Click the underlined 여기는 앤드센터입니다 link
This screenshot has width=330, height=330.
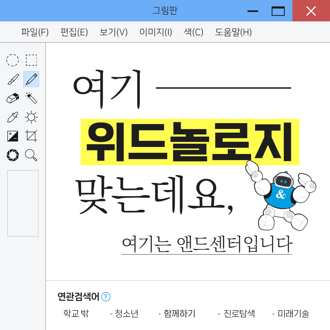pyautogui.click(x=207, y=244)
